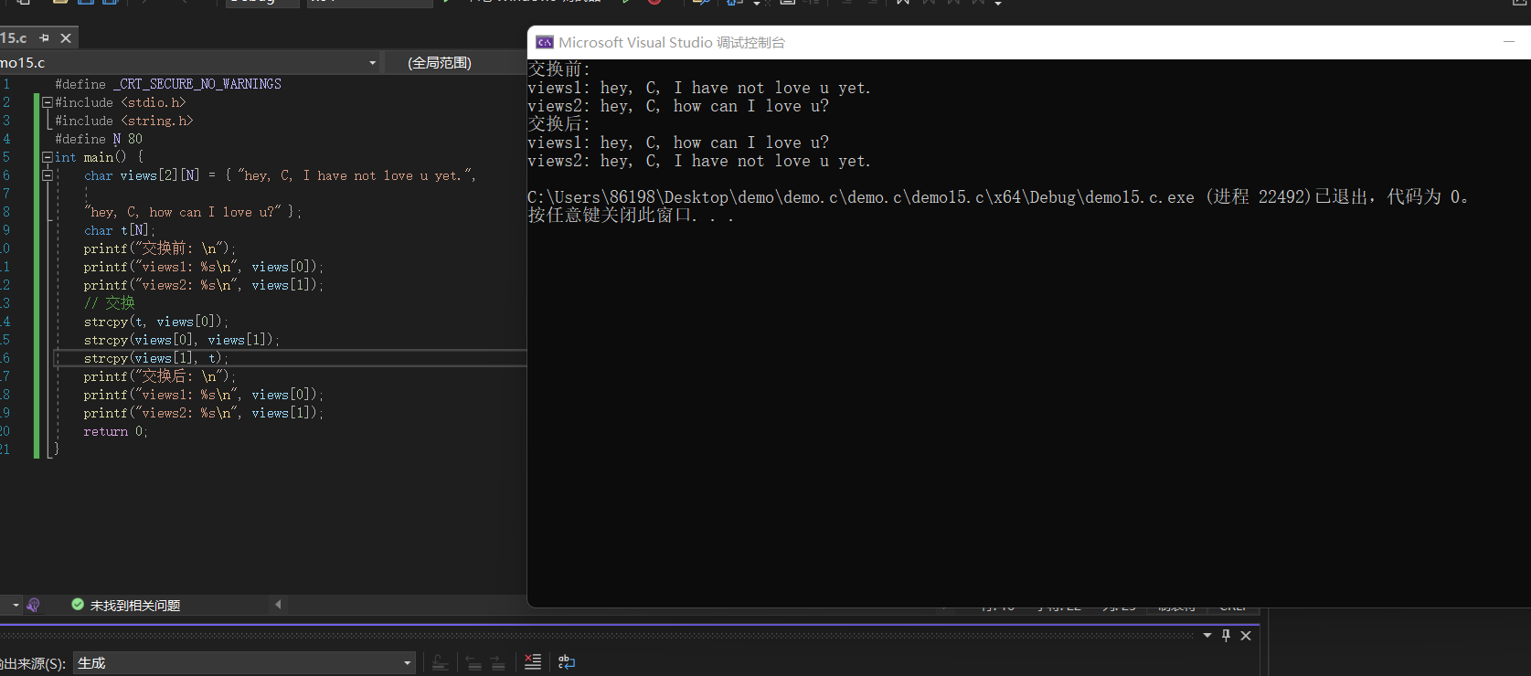
Task: Click the strcpy(views[1], t) code line
Action: (x=156, y=358)
